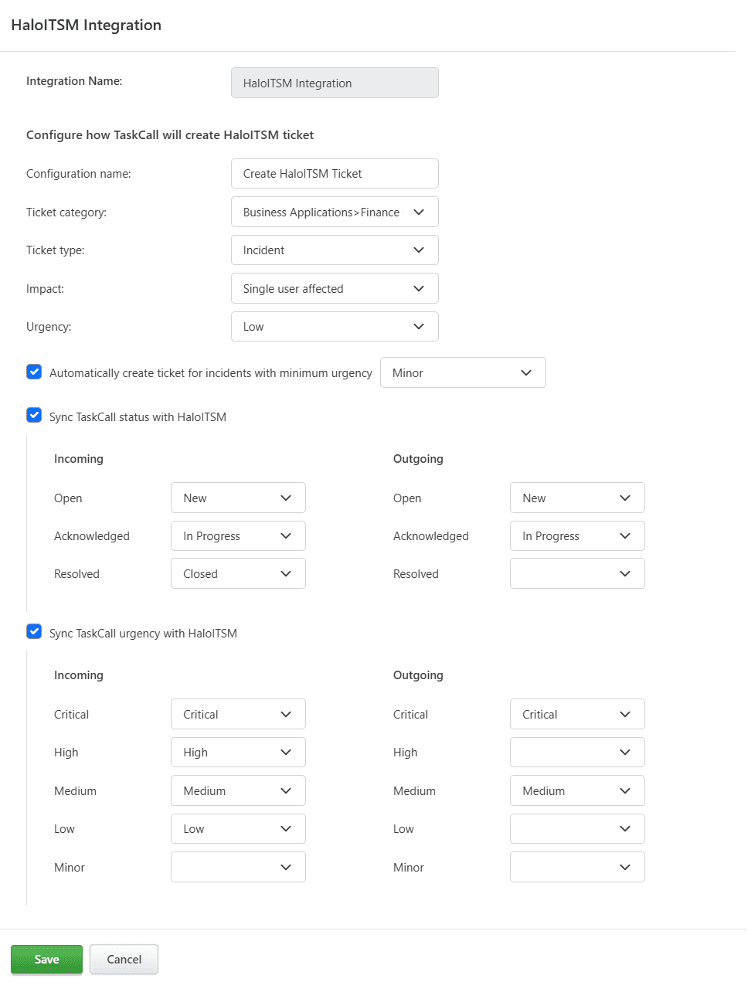This screenshot has width=751, height=989.
Task: Uncheck automatic ticket creation for minimum urgency incidents
Action: click(x=34, y=372)
